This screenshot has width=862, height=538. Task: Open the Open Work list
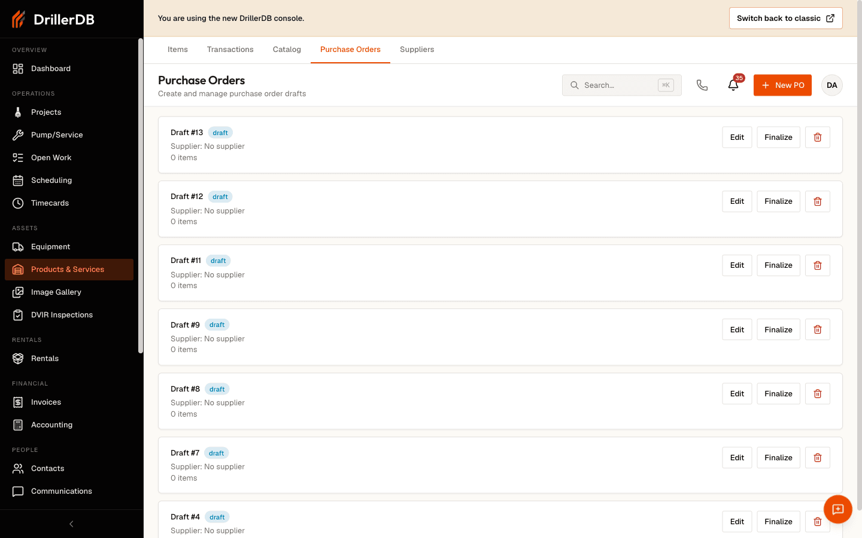coord(69,158)
